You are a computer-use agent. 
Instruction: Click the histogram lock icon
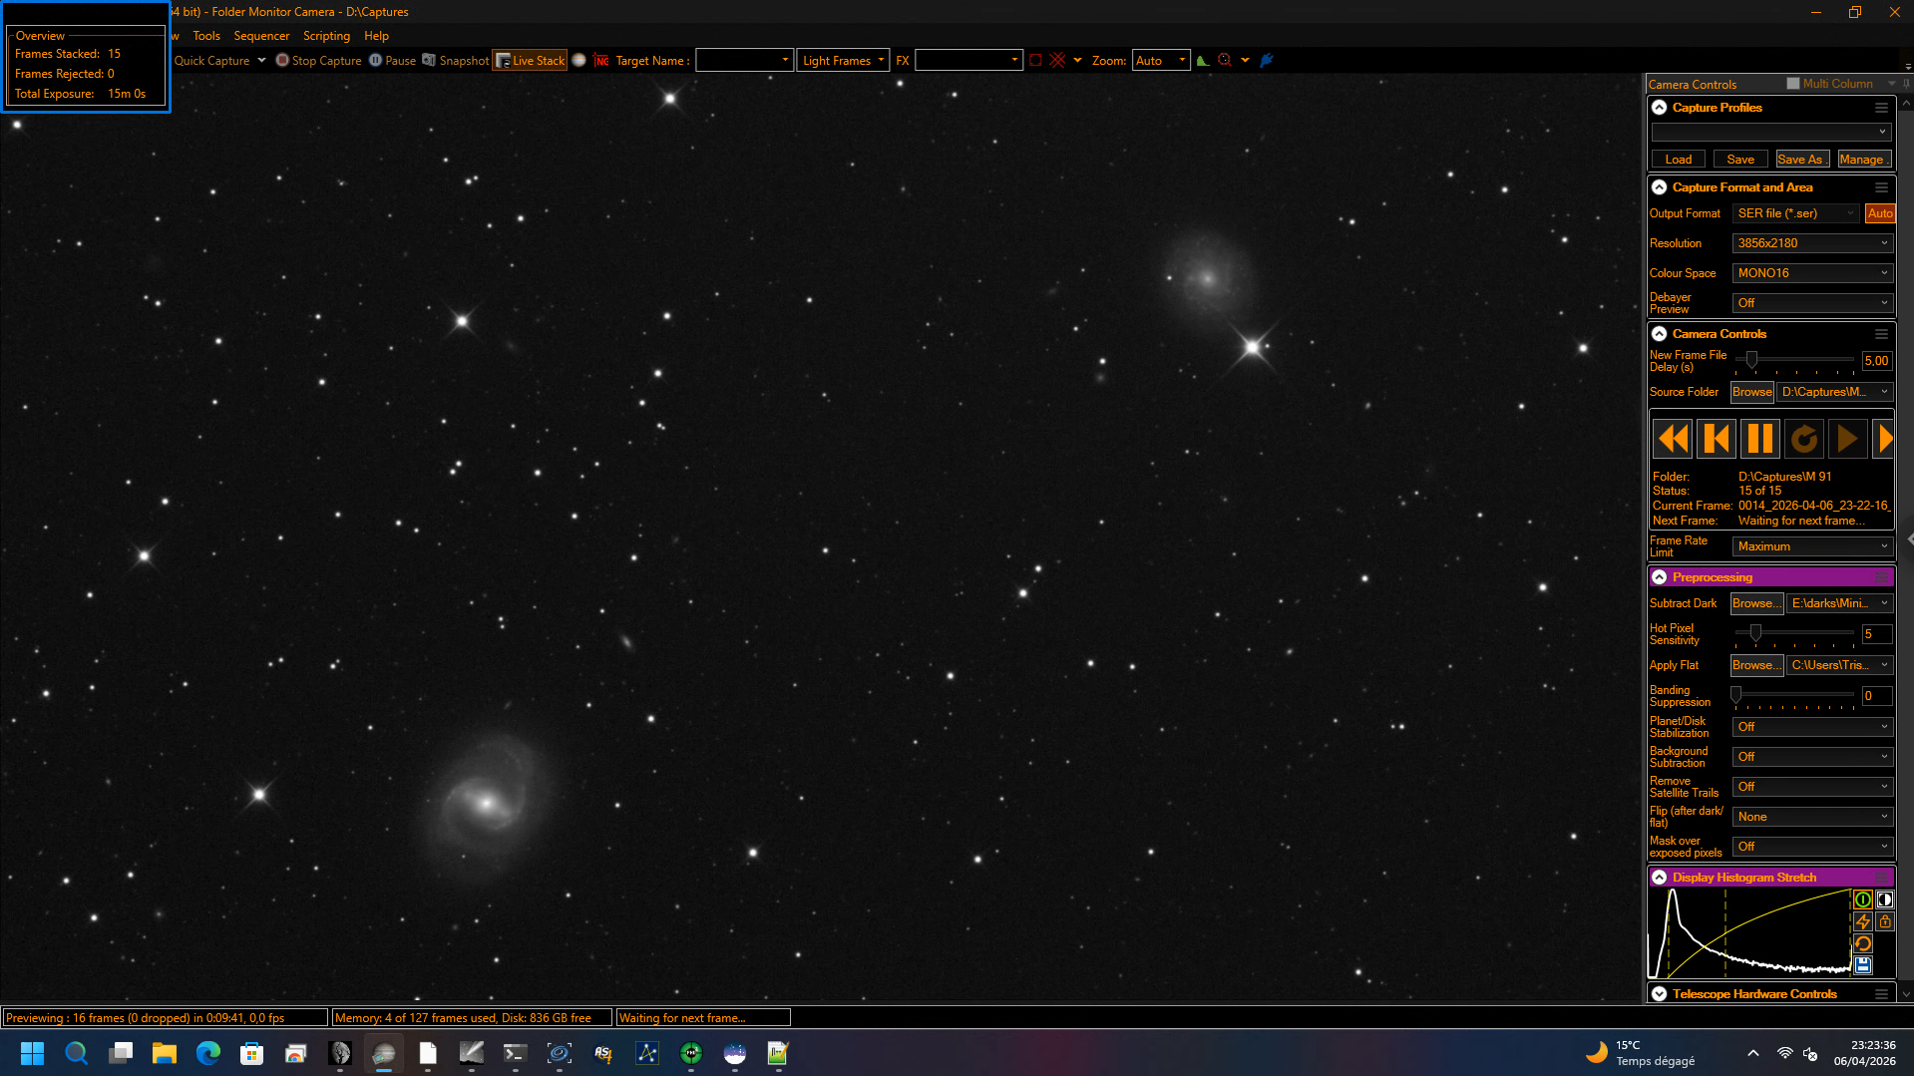pyautogui.click(x=1885, y=921)
